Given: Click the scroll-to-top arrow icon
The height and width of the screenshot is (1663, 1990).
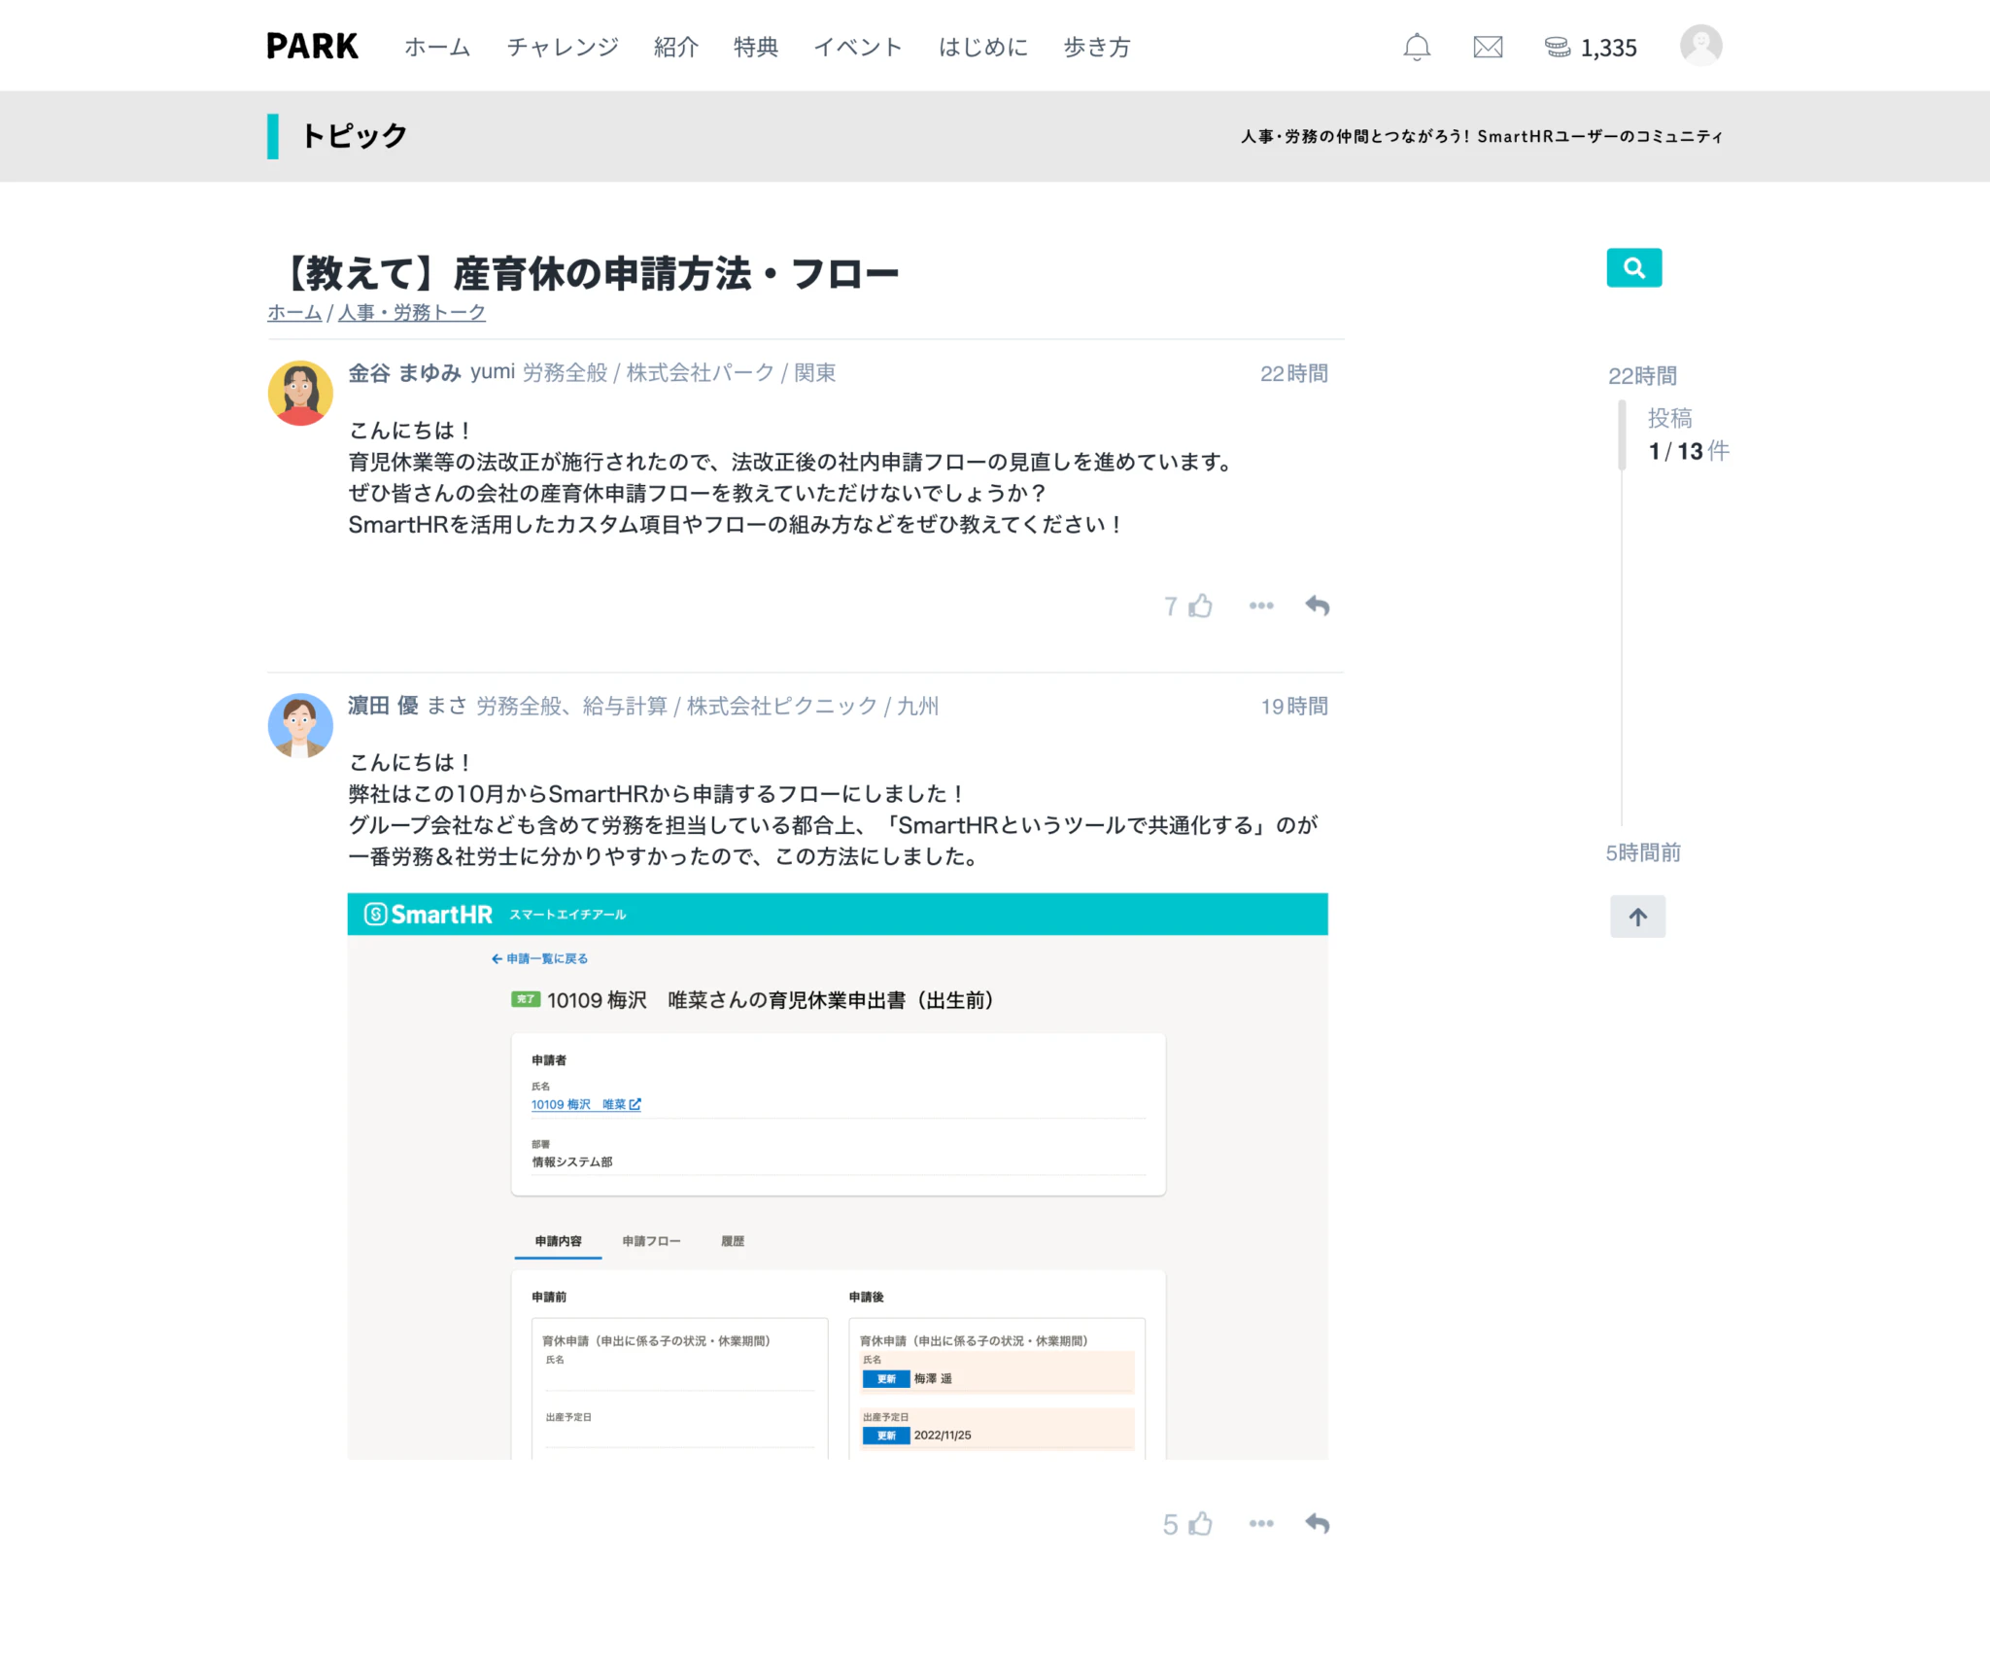Looking at the screenshot, I should (x=1634, y=918).
